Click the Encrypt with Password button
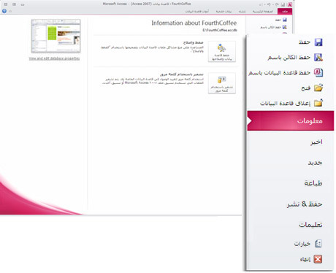336x273 pixels. pyautogui.click(x=222, y=83)
